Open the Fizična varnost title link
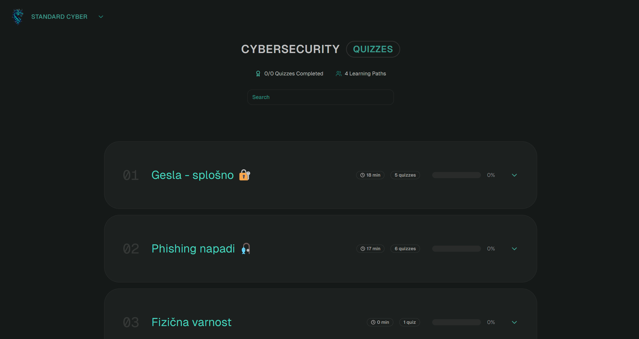 192,322
